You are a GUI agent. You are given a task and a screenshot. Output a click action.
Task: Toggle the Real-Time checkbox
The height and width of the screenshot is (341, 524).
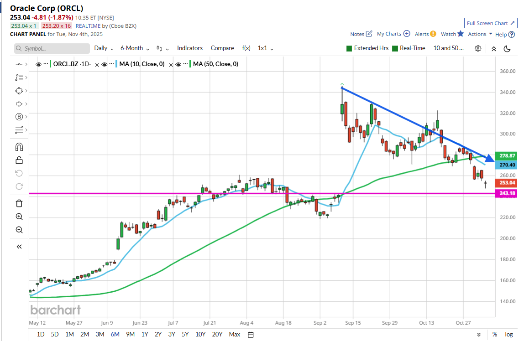[395, 48]
